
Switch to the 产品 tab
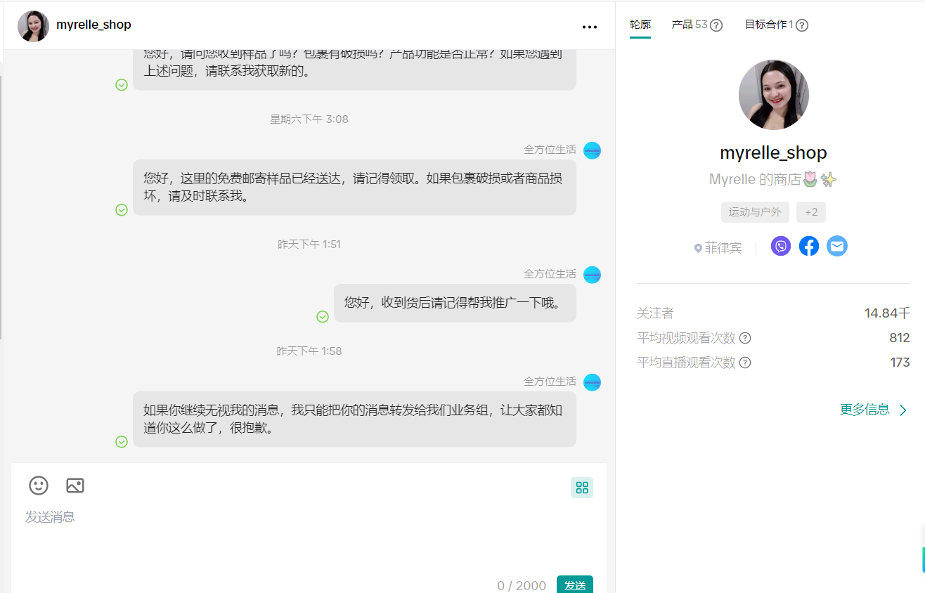pos(690,25)
